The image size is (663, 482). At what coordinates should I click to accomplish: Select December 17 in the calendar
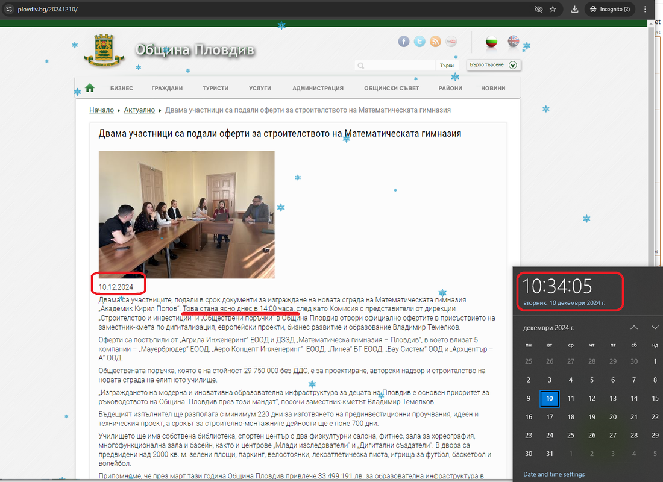click(x=549, y=417)
